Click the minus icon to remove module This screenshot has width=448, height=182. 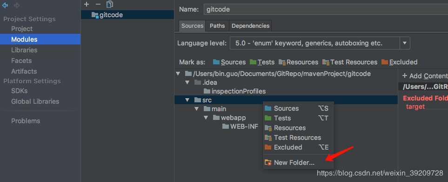pos(98,4)
